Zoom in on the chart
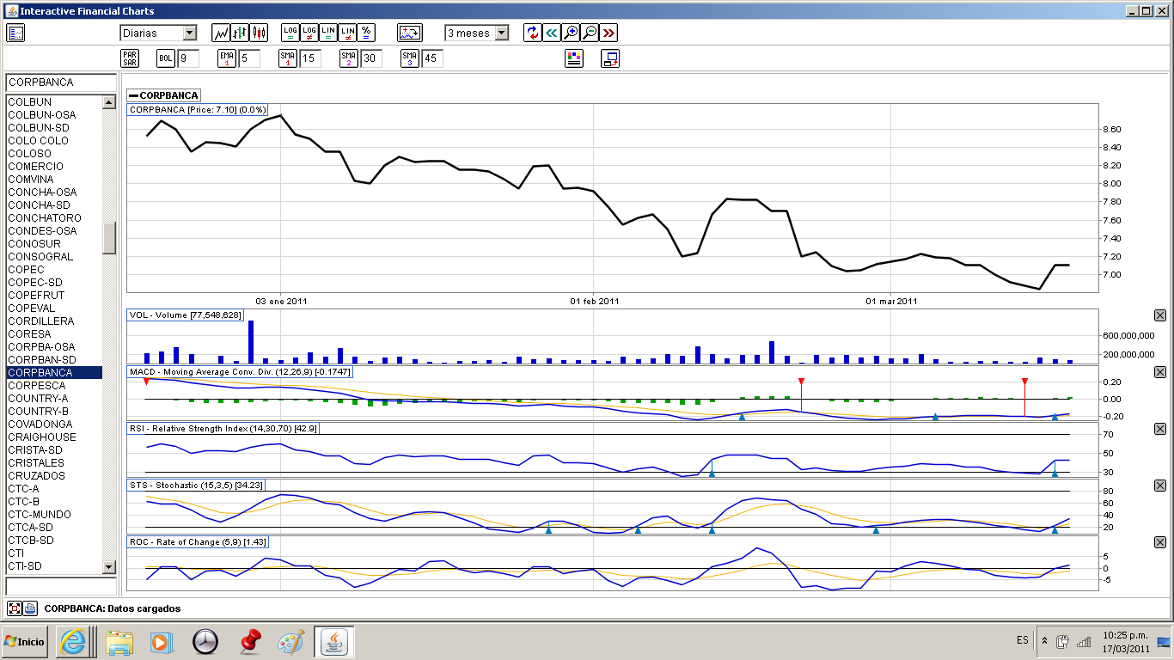Screen dimensions: 1174x660 pos(571,33)
